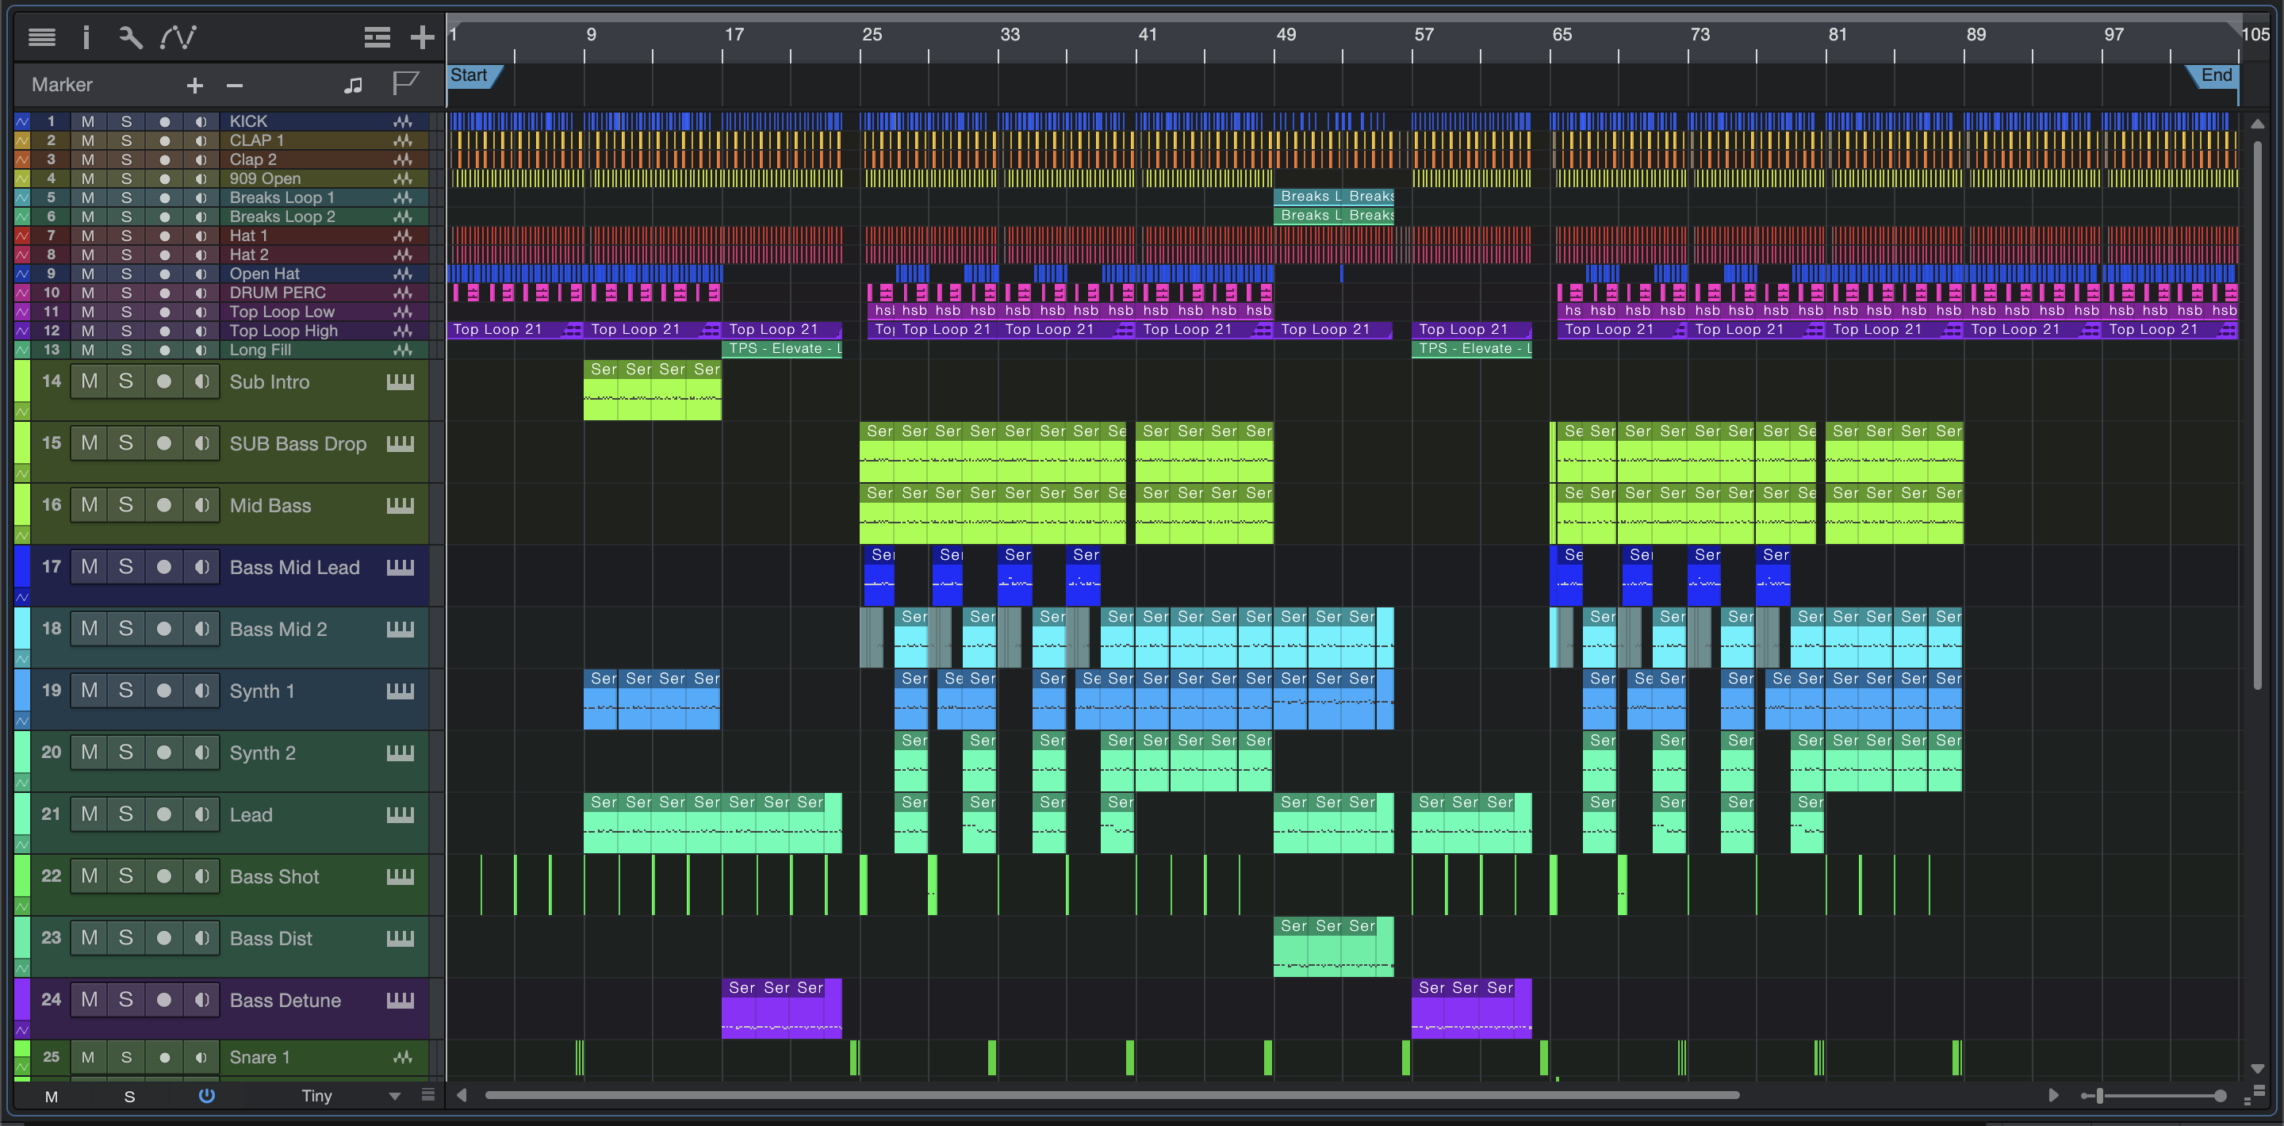Click the waveform icon on KICK track
2284x1126 pixels.
point(403,121)
